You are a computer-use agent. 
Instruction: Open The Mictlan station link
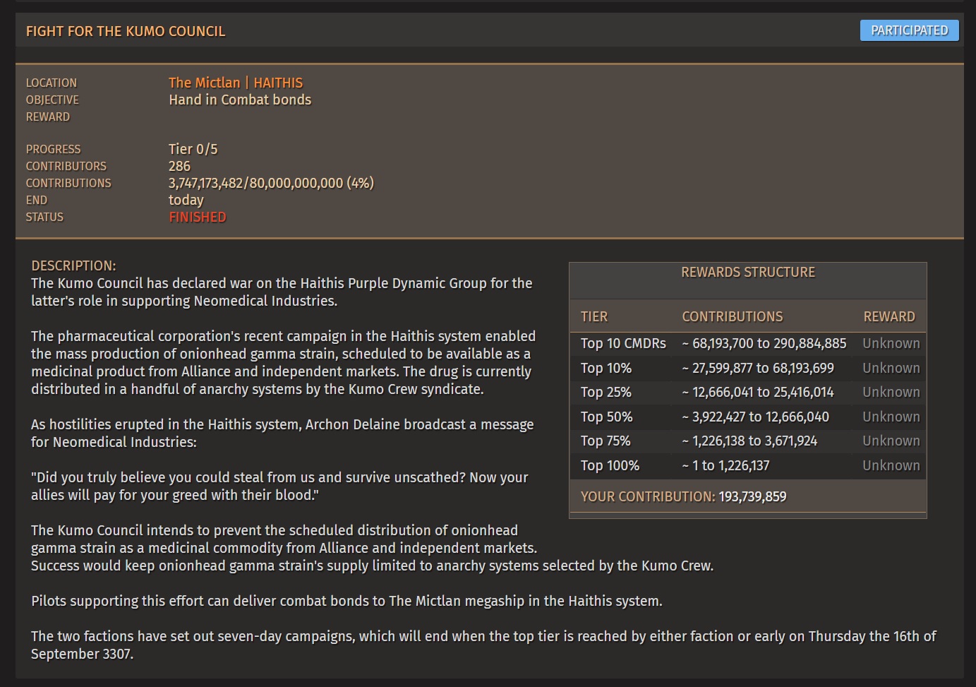coord(204,83)
